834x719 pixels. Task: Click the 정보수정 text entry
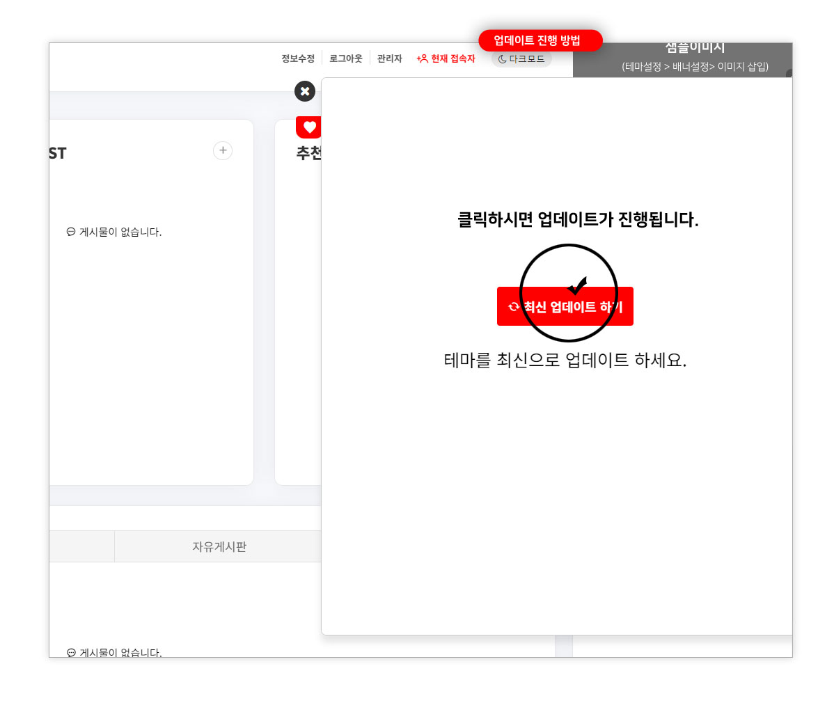(x=297, y=58)
